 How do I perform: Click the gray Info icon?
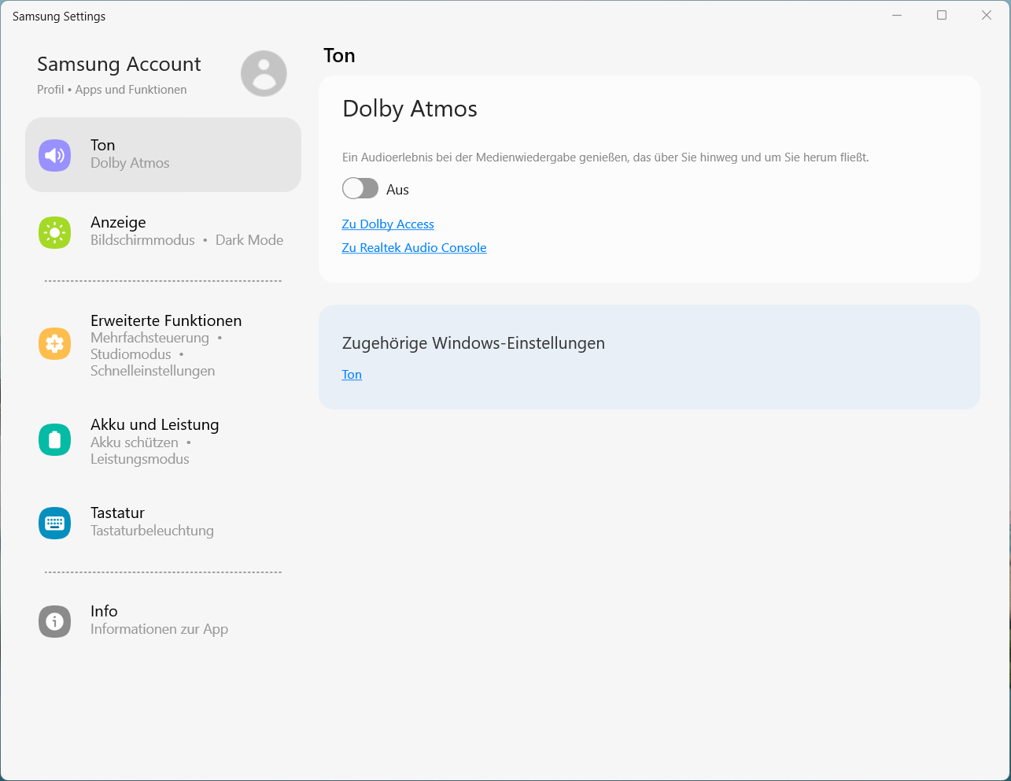(54, 621)
